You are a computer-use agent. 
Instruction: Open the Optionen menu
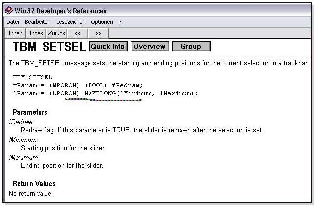(x=102, y=22)
